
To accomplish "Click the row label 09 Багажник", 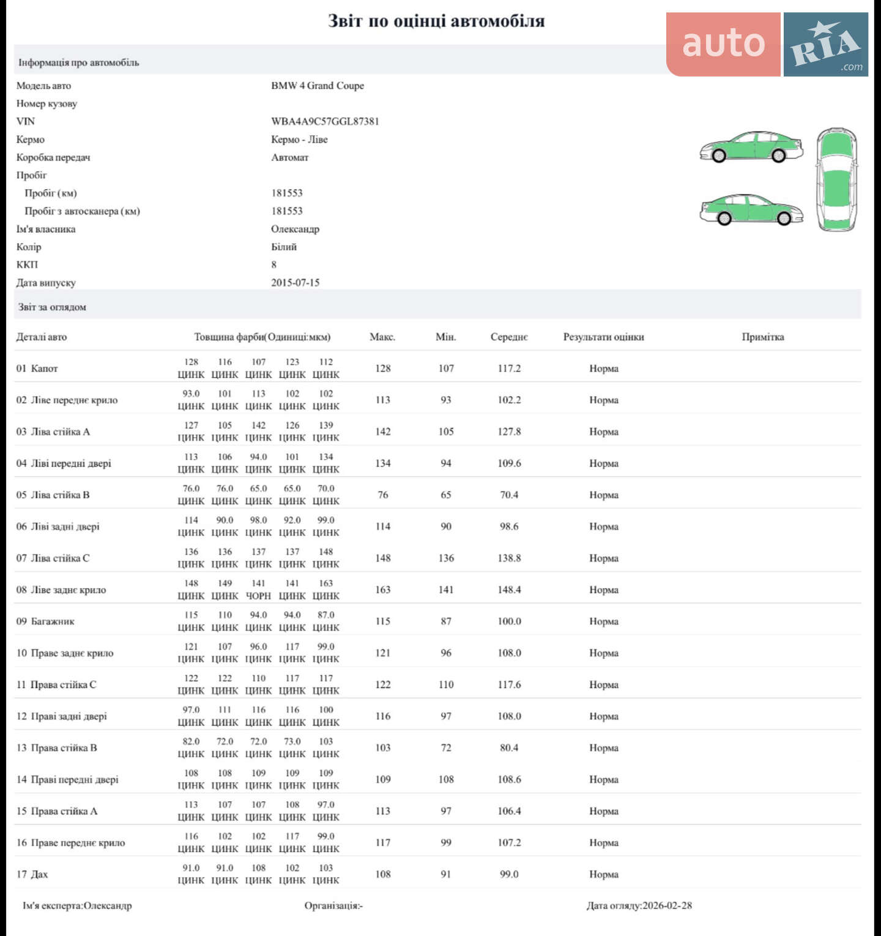I will 45,621.
